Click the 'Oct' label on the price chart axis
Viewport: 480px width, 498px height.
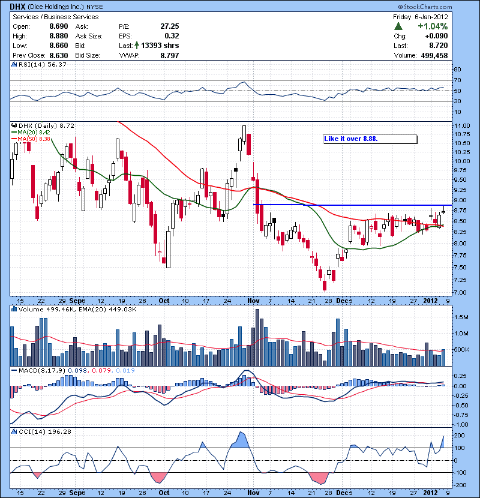(164, 301)
